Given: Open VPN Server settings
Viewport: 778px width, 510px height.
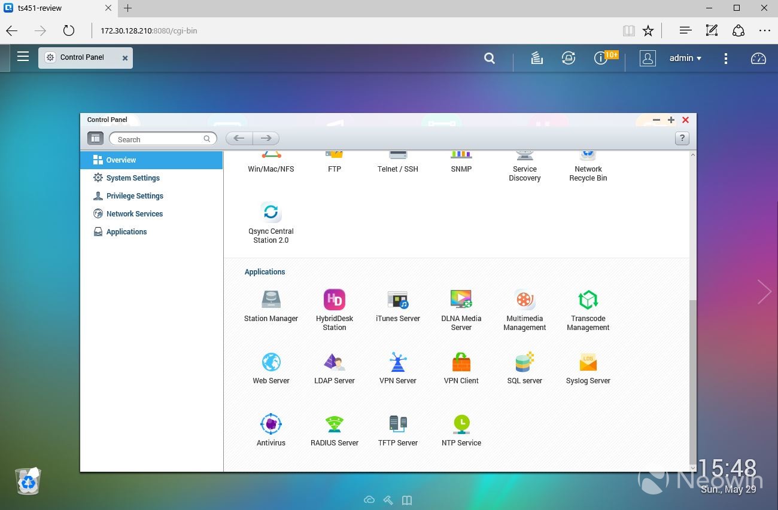Looking at the screenshot, I should coord(397,368).
